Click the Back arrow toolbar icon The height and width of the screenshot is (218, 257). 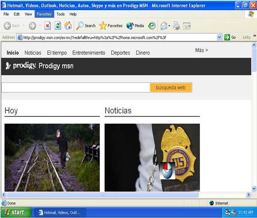[x=8, y=26]
